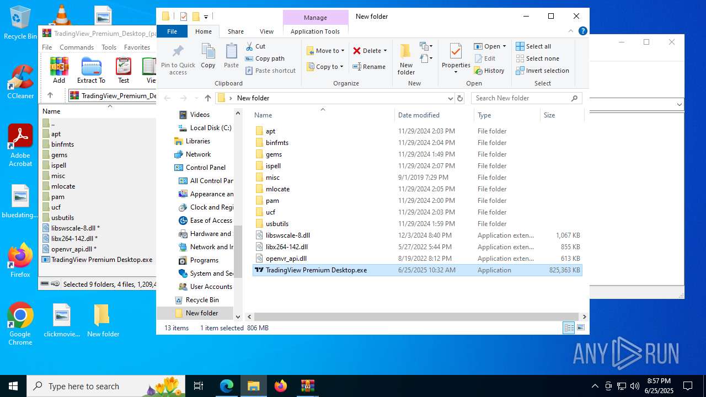Open Copy to dropdown
This screenshot has width=706, height=397.
(324, 67)
